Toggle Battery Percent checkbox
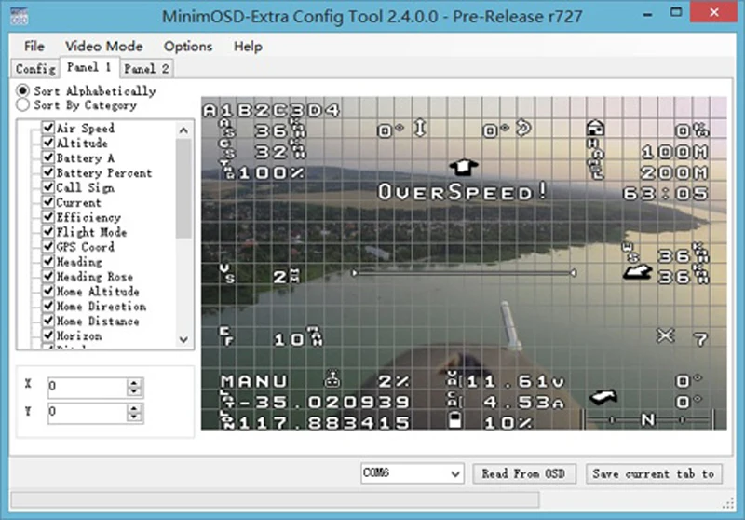Image resolution: width=745 pixels, height=520 pixels. pos(48,171)
